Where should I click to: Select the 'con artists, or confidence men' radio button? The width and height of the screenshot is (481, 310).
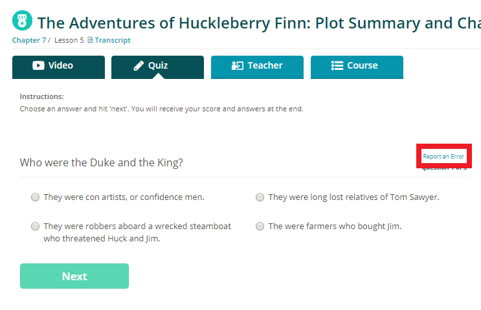pyautogui.click(x=35, y=197)
